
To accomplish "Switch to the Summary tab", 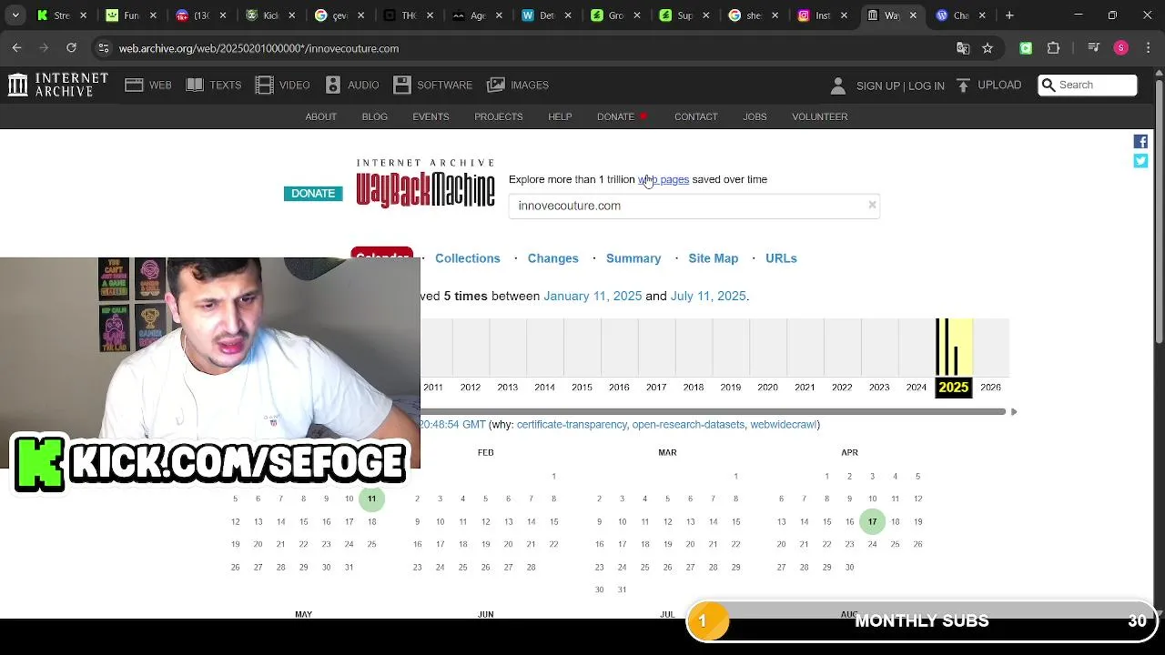I will 633,258.
